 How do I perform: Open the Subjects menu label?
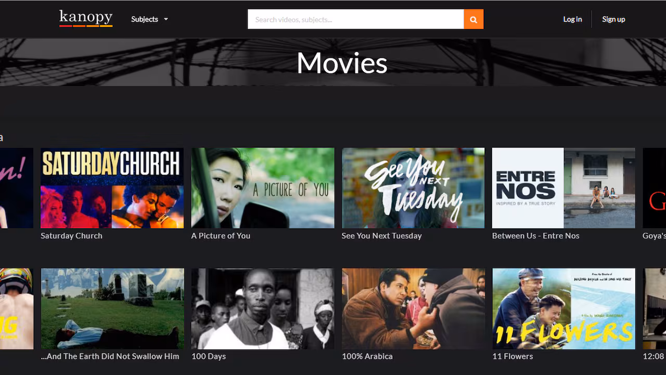[x=145, y=19]
